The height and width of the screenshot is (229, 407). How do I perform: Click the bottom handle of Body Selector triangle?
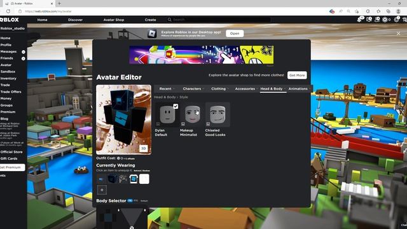click(132, 228)
